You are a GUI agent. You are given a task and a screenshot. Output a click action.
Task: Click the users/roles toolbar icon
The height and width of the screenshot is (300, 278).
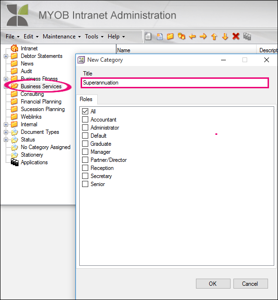(181, 36)
